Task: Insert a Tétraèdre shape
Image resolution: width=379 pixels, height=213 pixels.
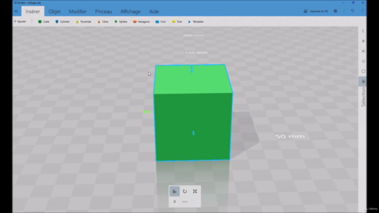Action: pyautogui.click(x=196, y=21)
